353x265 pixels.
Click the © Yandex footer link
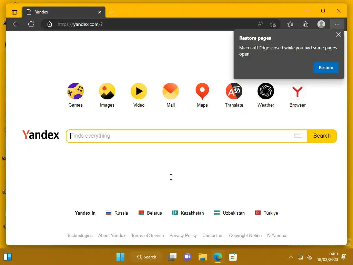(x=276, y=235)
